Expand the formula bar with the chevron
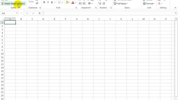This screenshot has height=100, width=178. click(x=175, y=13)
